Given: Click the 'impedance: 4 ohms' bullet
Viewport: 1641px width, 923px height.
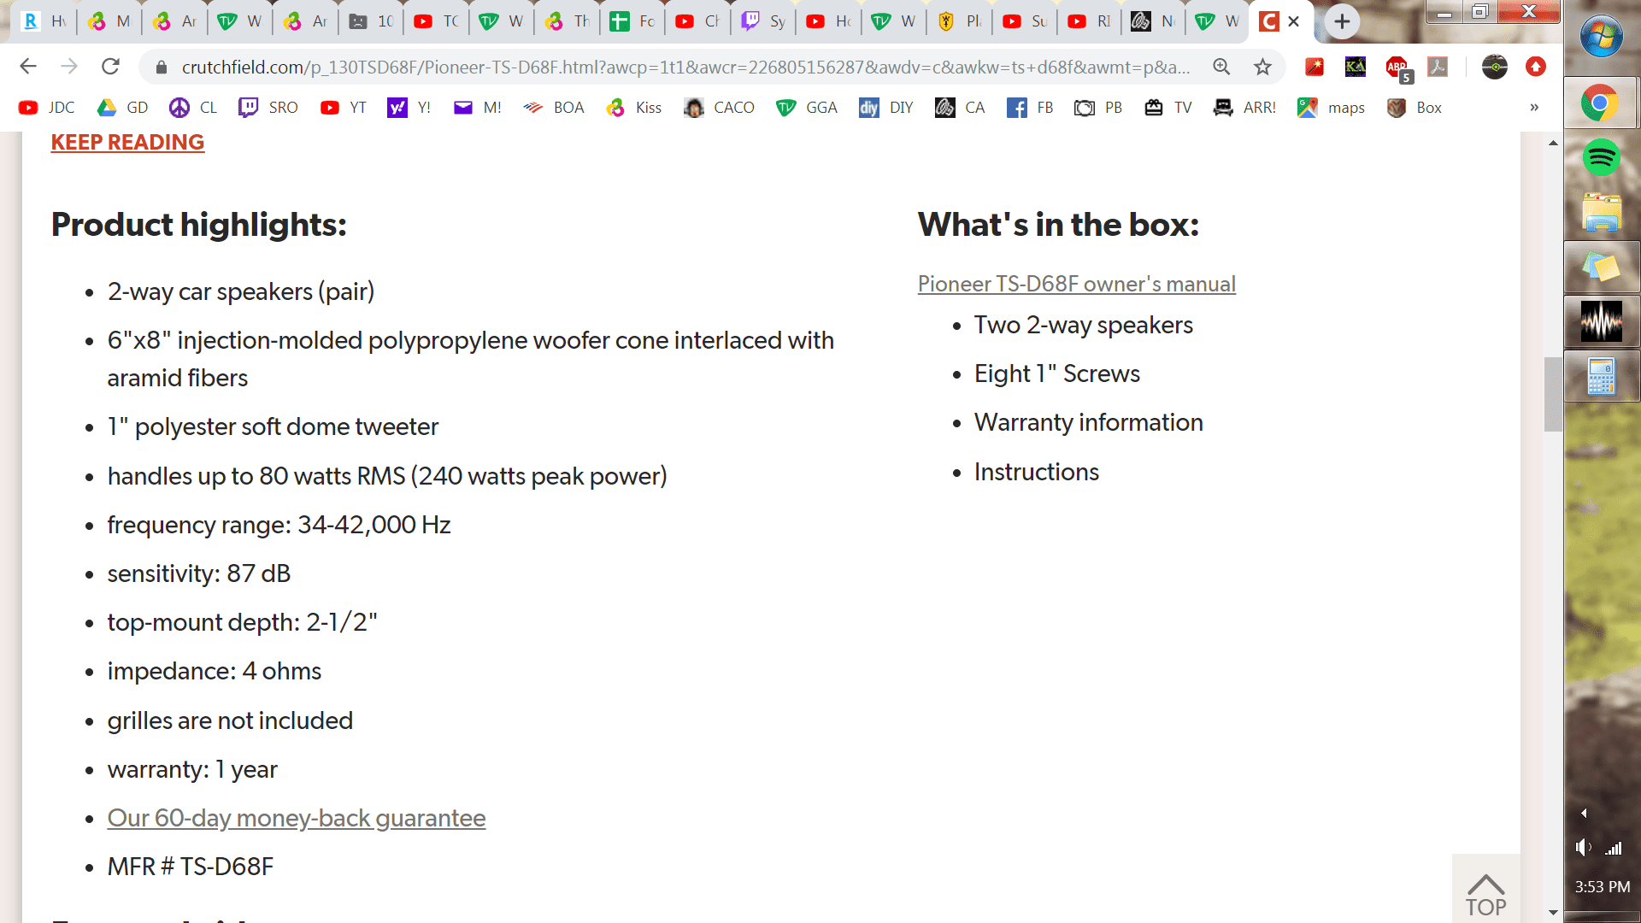Looking at the screenshot, I should coord(215,672).
